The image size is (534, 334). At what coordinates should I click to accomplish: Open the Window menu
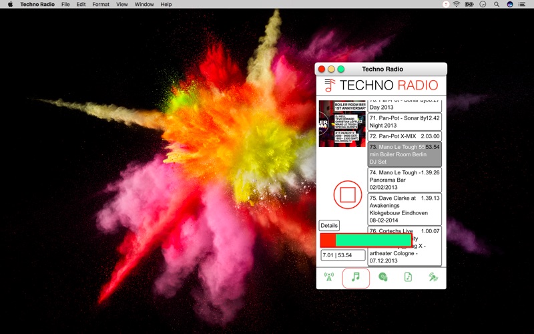(144, 5)
